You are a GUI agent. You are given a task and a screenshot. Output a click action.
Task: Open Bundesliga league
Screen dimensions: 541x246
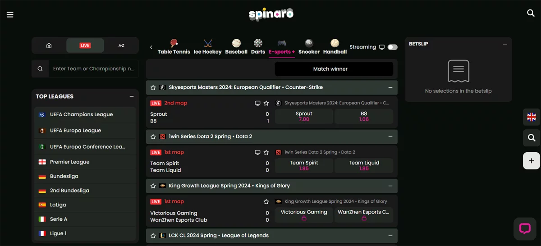(x=85, y=176)
